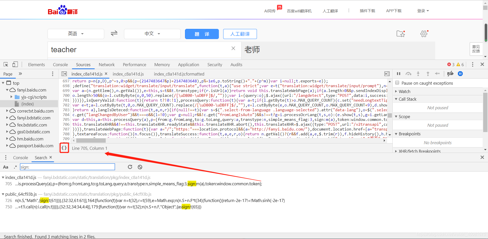Hide the file navigator pane
Viewport: 488px width, 239px height.
click(64, 74)
